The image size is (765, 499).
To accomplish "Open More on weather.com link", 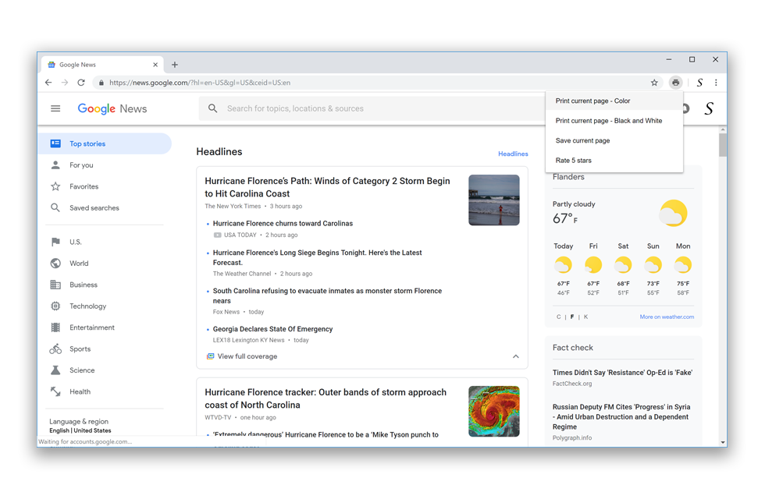I will pyautogui.click(x=667, y=317).
